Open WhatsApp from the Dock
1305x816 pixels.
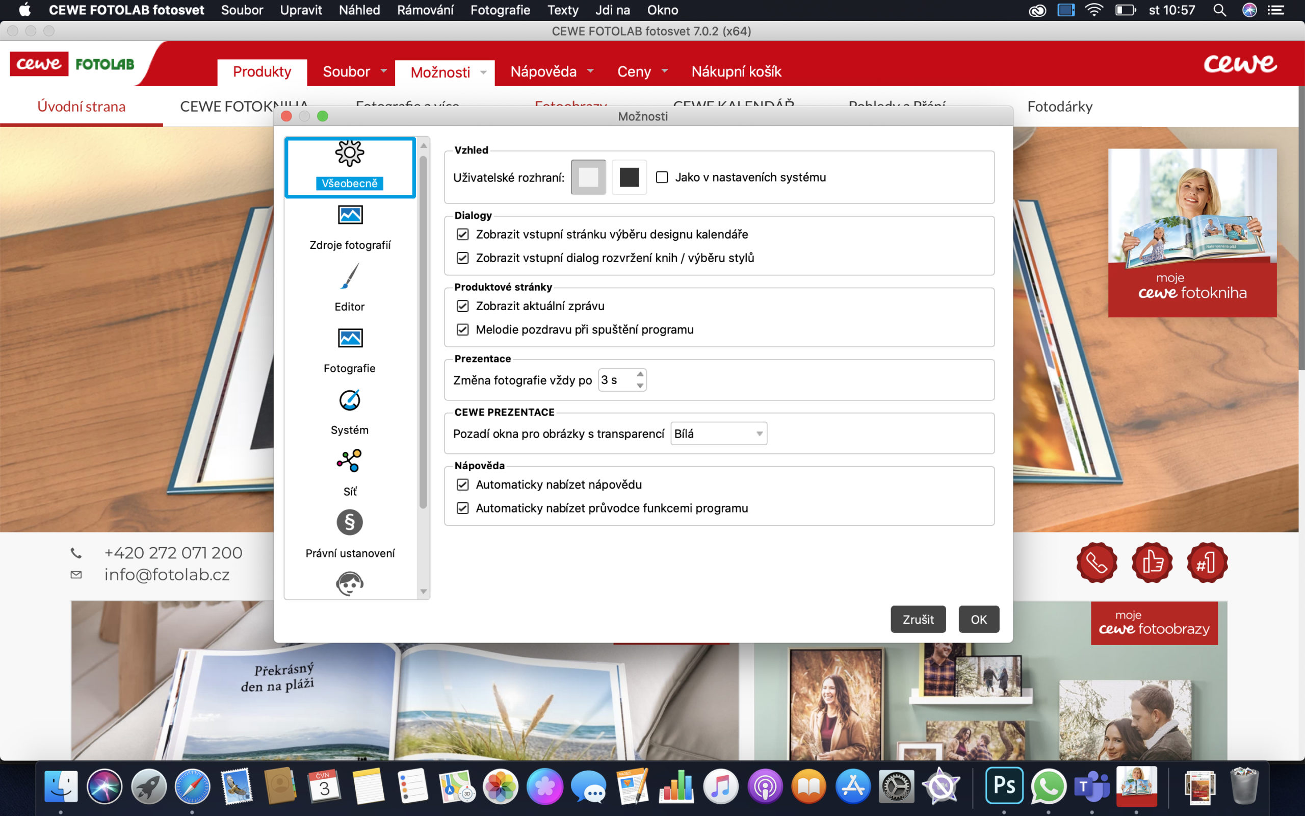pyautogui.click(x=1048, y=786)
